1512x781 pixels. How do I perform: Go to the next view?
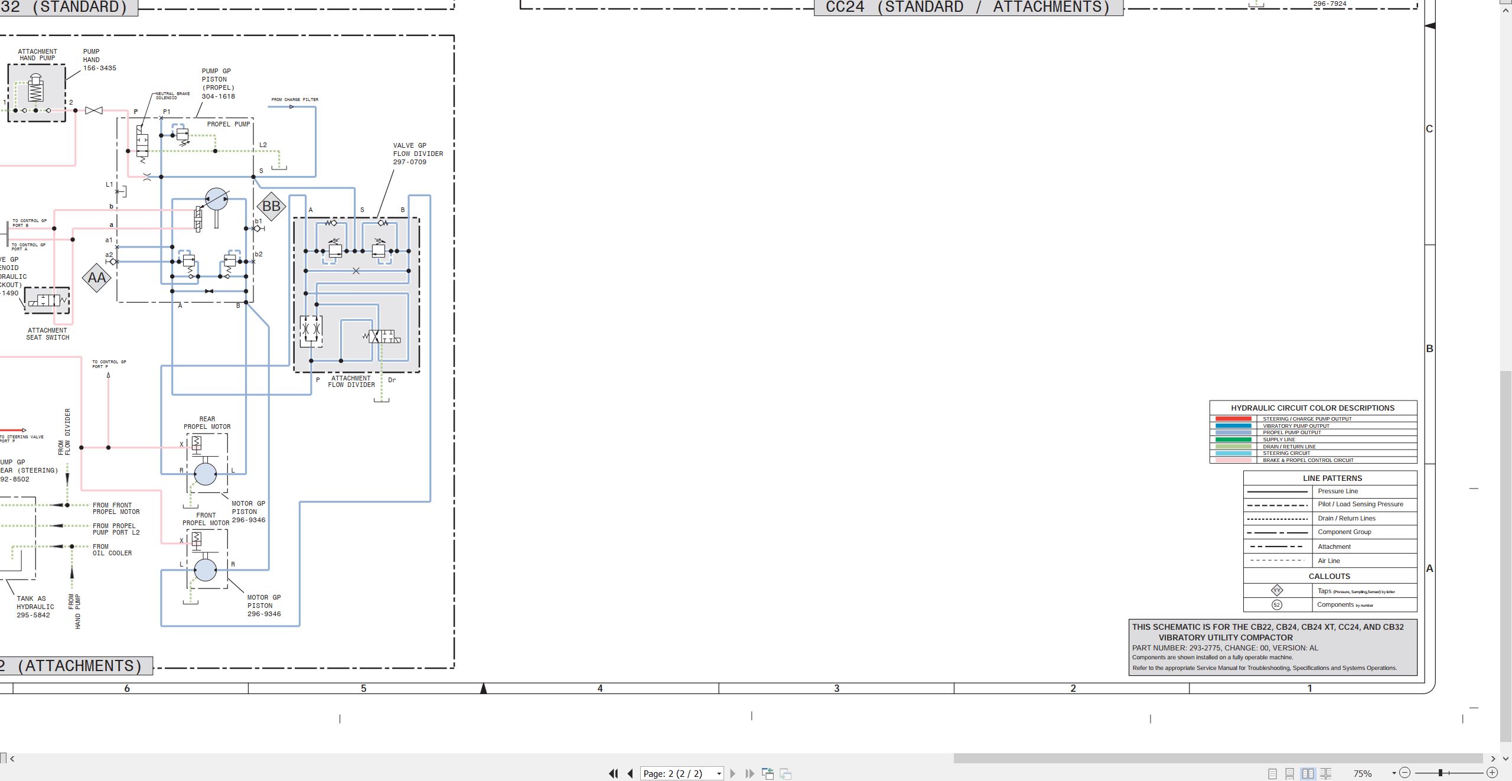click(x=786, y=773)
